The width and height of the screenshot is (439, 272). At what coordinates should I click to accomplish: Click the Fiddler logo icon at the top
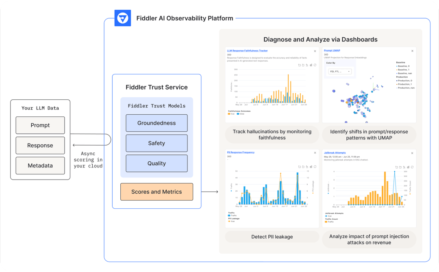(123, 18)
